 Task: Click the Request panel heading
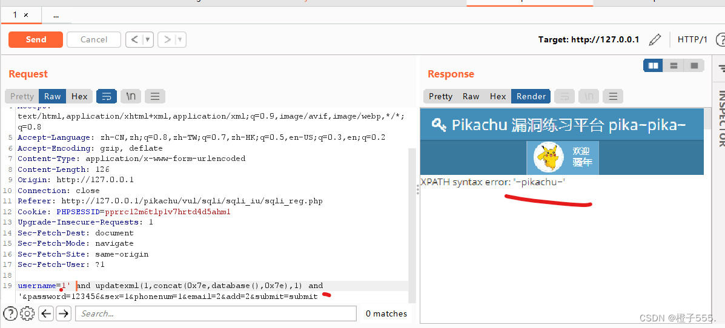[28, 74]
